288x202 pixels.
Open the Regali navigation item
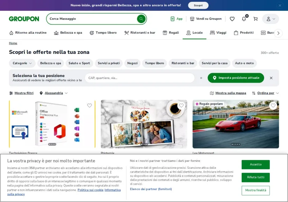click(171, 33)
